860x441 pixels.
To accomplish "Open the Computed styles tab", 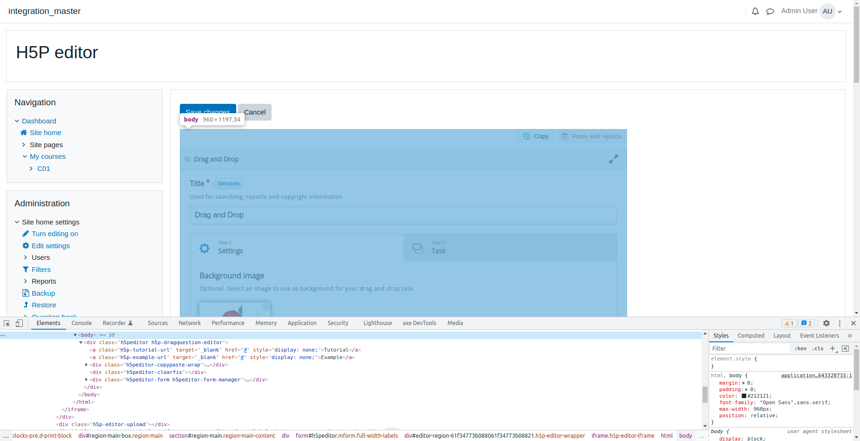I will 751,336.
